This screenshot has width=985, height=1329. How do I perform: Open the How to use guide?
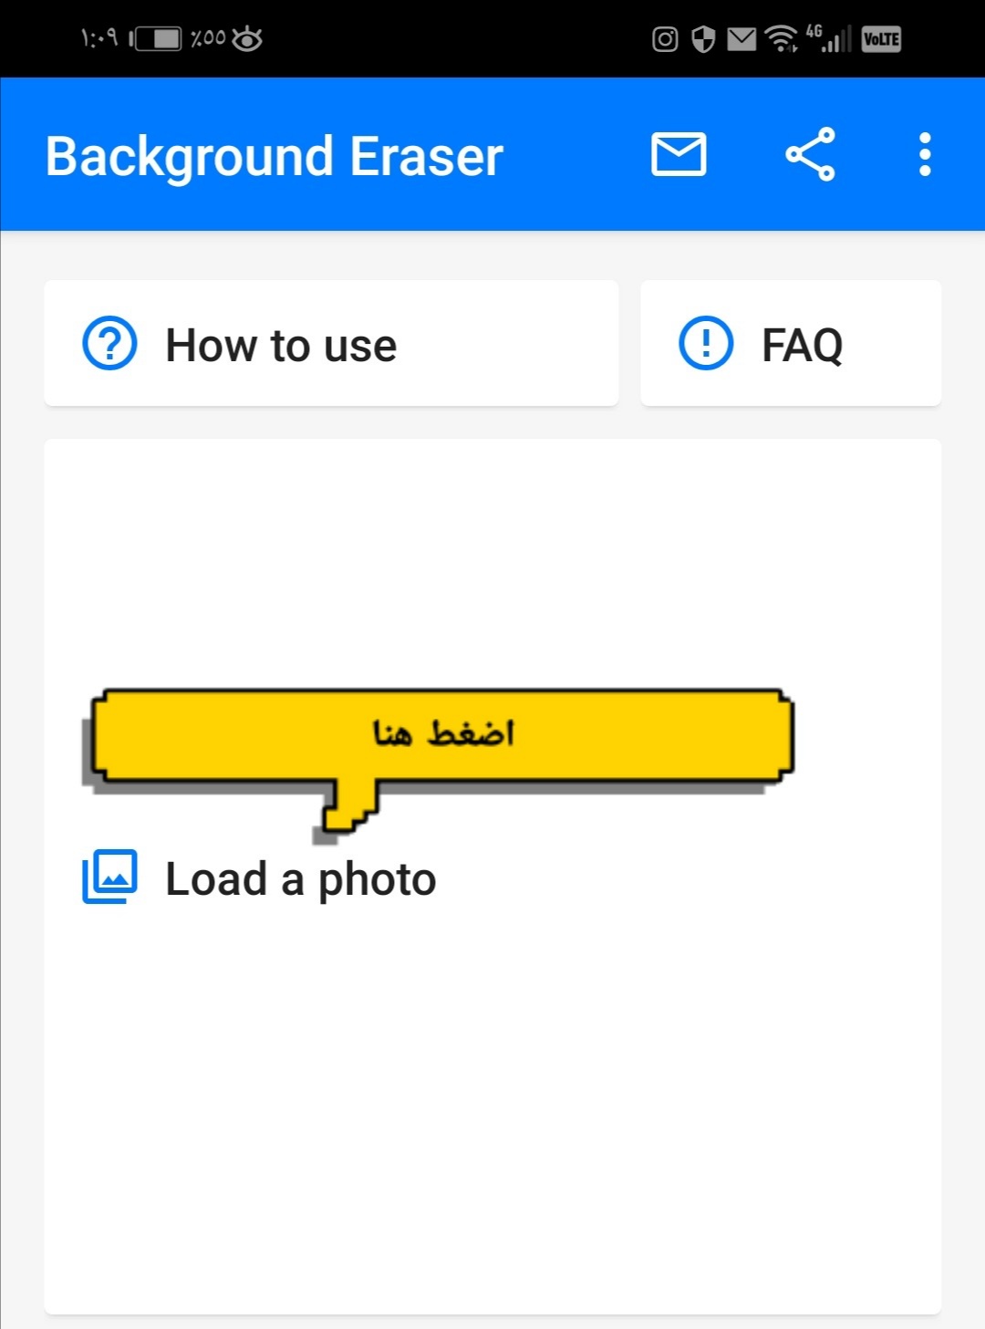click(x=331, y=343)
